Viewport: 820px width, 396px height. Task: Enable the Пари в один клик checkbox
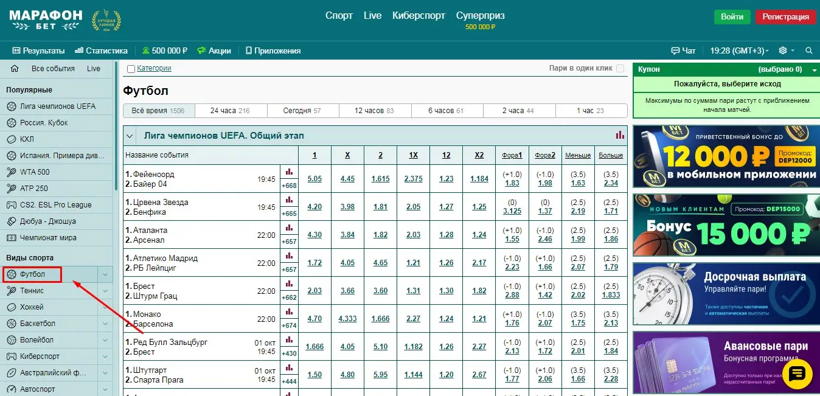point(620,68)
